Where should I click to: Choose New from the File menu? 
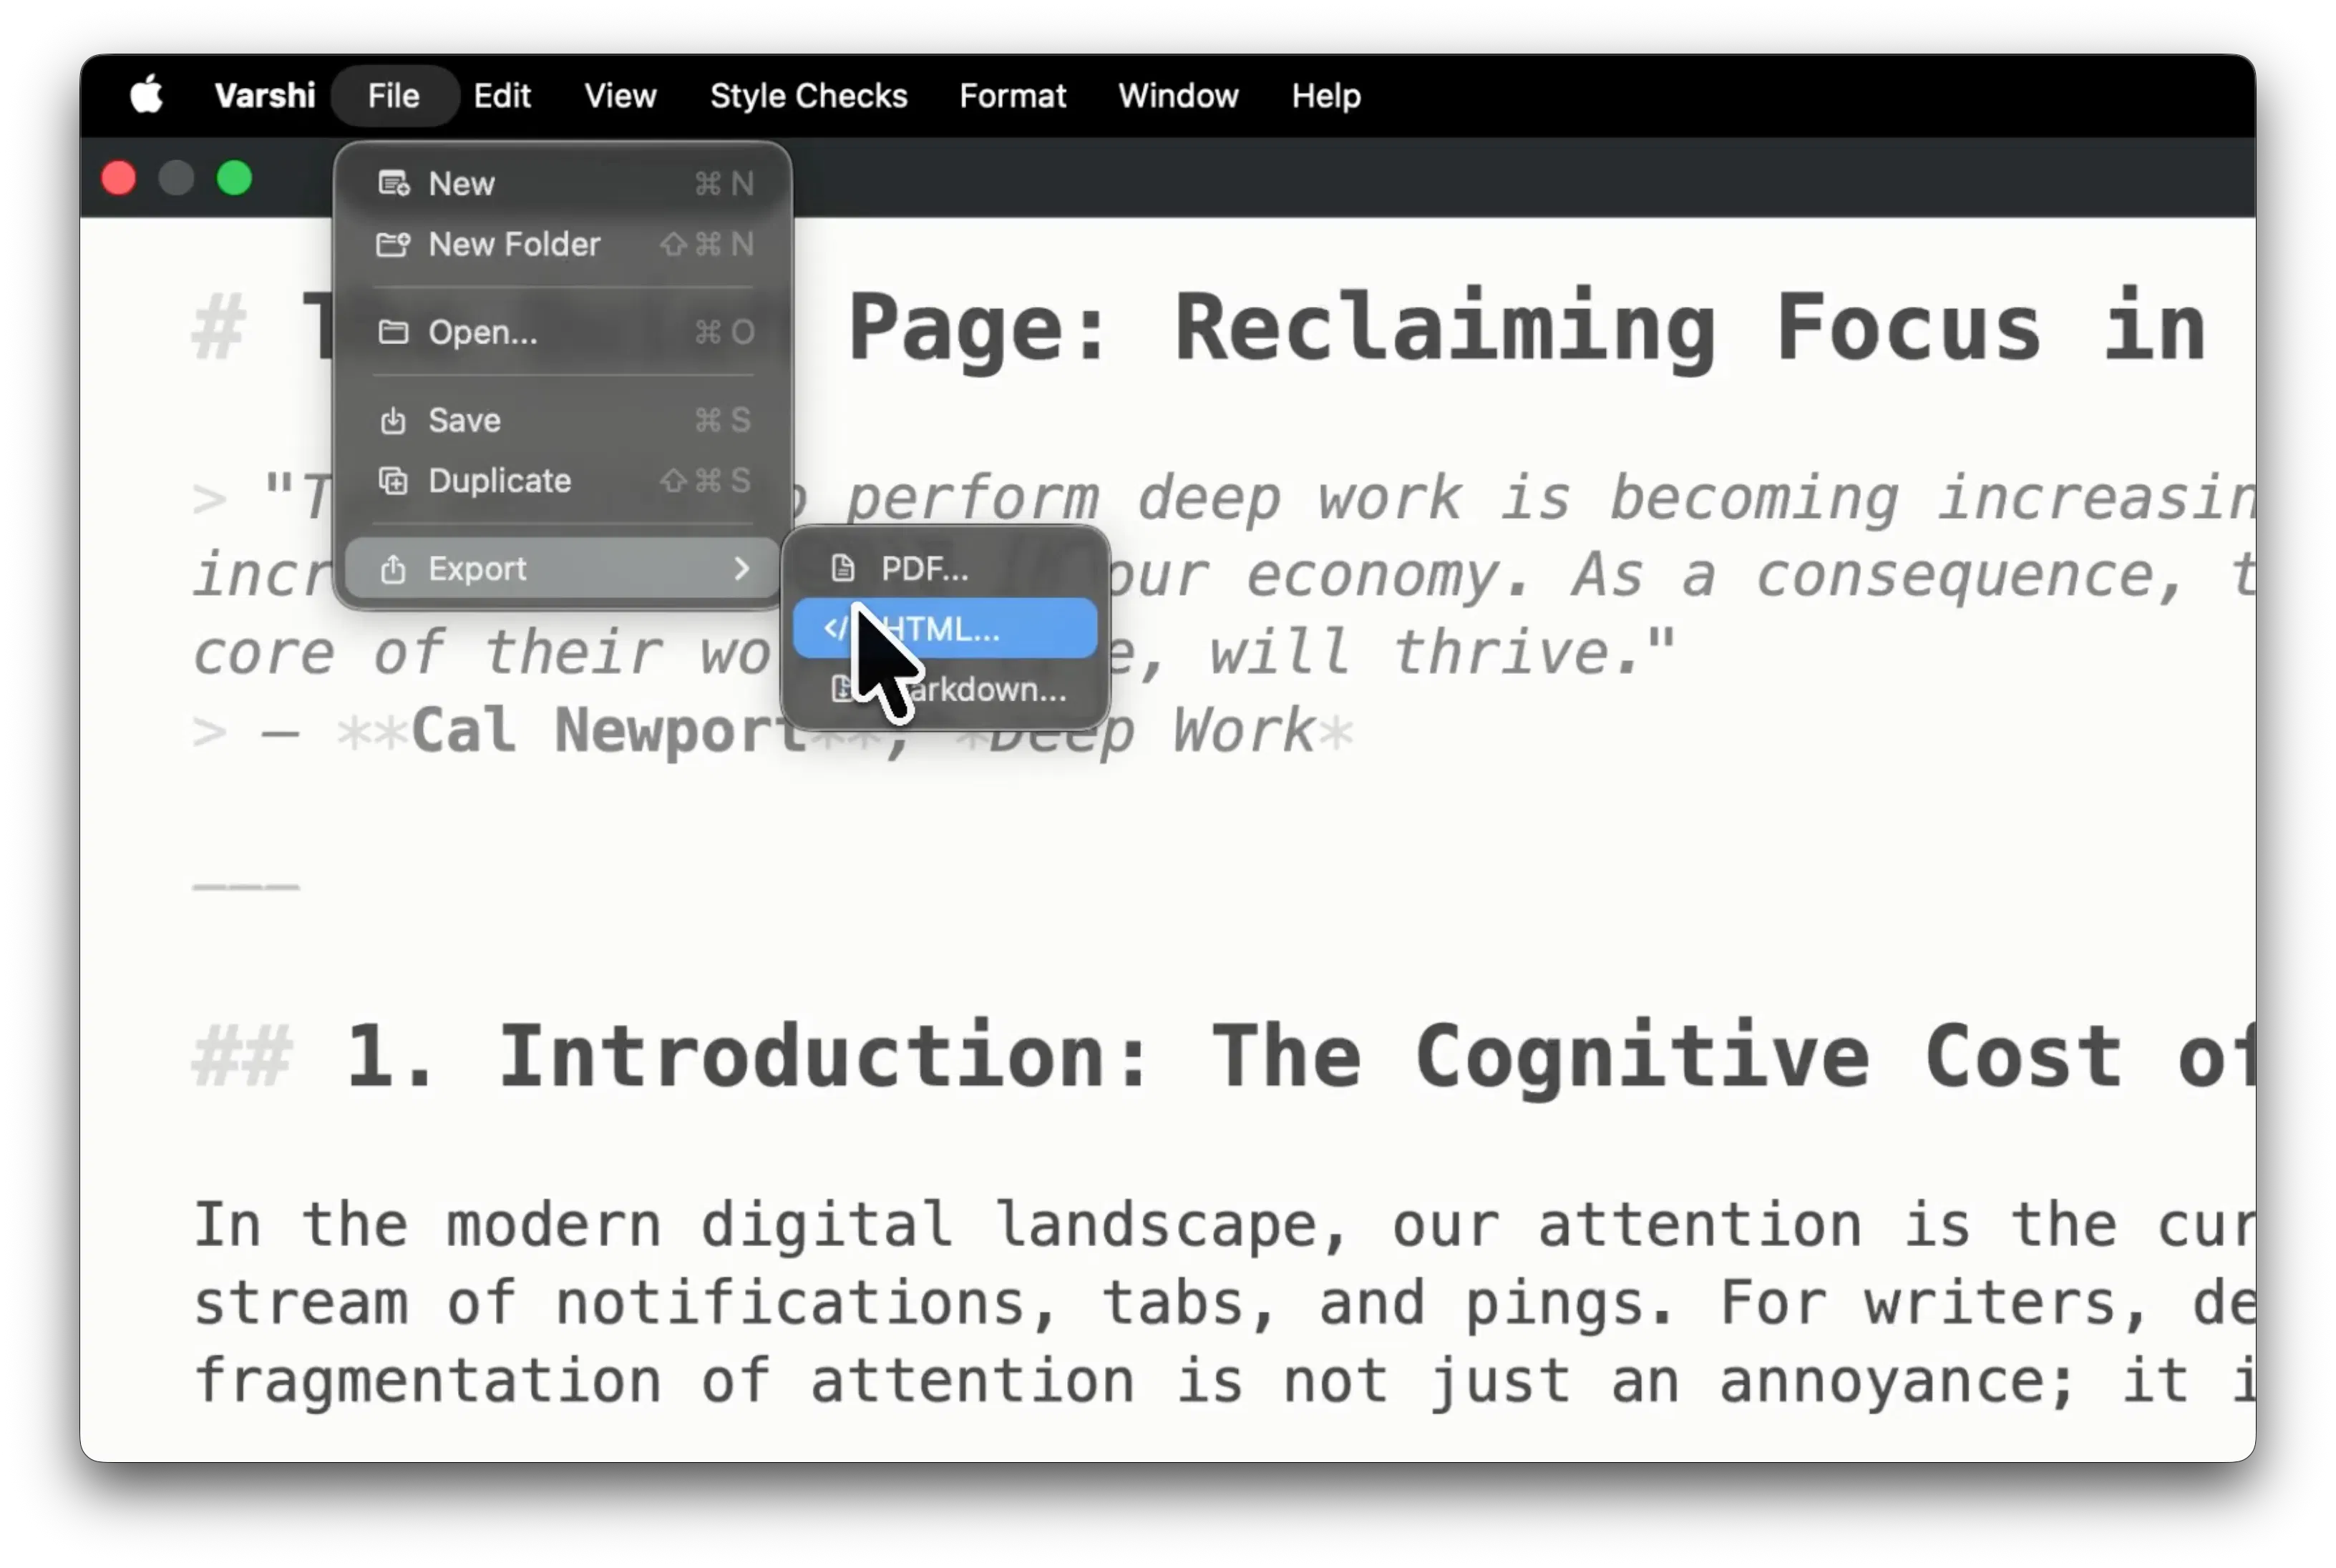(x=563, y=183)
